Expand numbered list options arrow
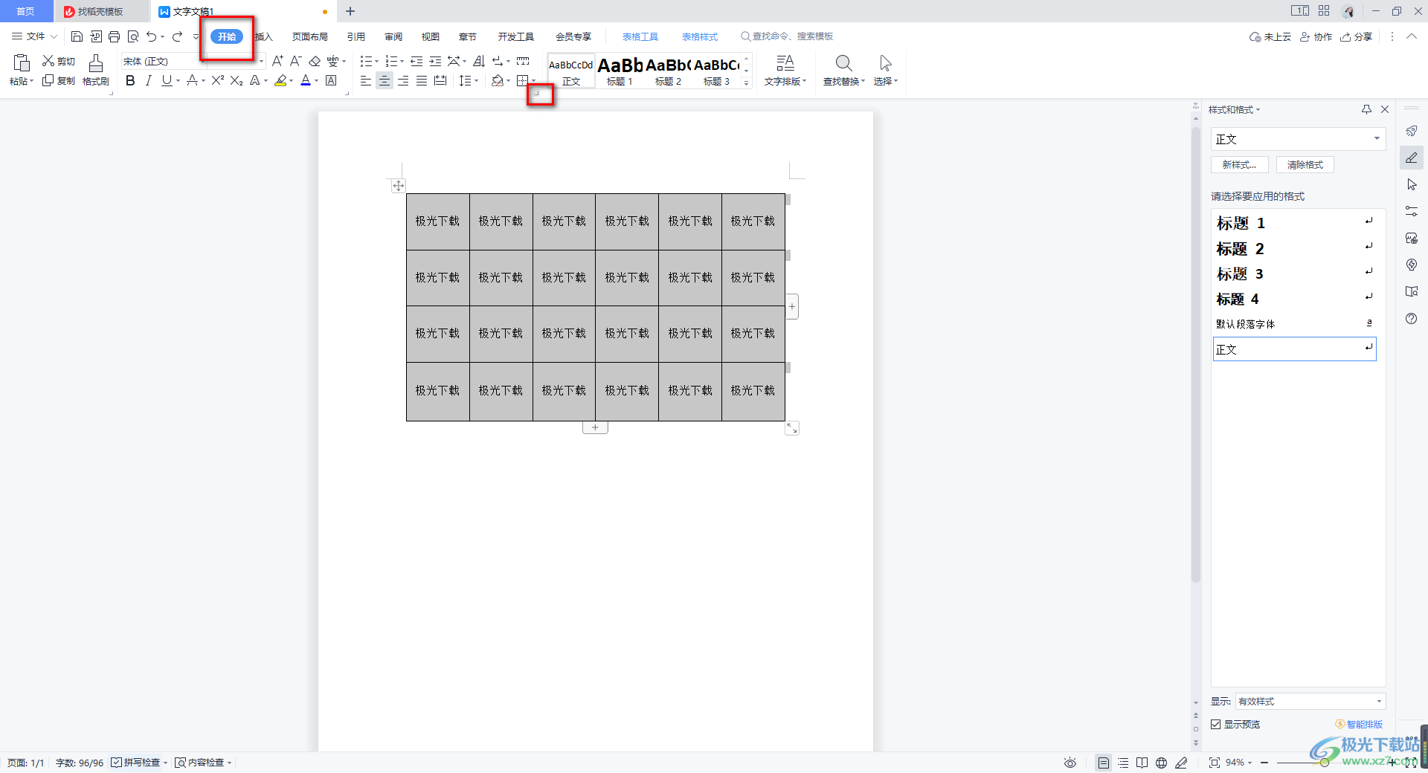This screenshot has width=1428, height=773. coord(402,62)
